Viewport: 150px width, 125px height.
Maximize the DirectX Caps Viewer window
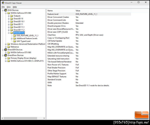pyautogui.click(x=138, y=2)
